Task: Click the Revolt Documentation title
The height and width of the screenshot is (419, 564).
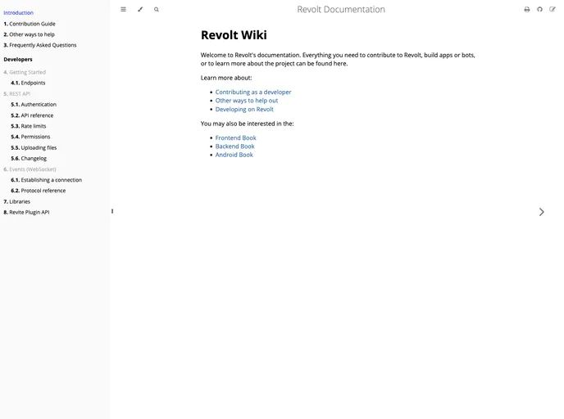Action: 341,9
